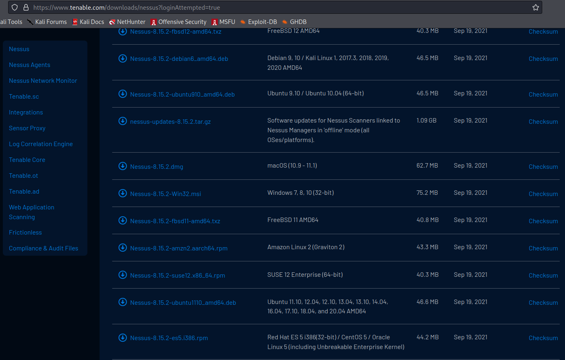
Task: View Checksum for Ubuntu 9.10 package
Action: pyautogui.click(x=543, y=95)
